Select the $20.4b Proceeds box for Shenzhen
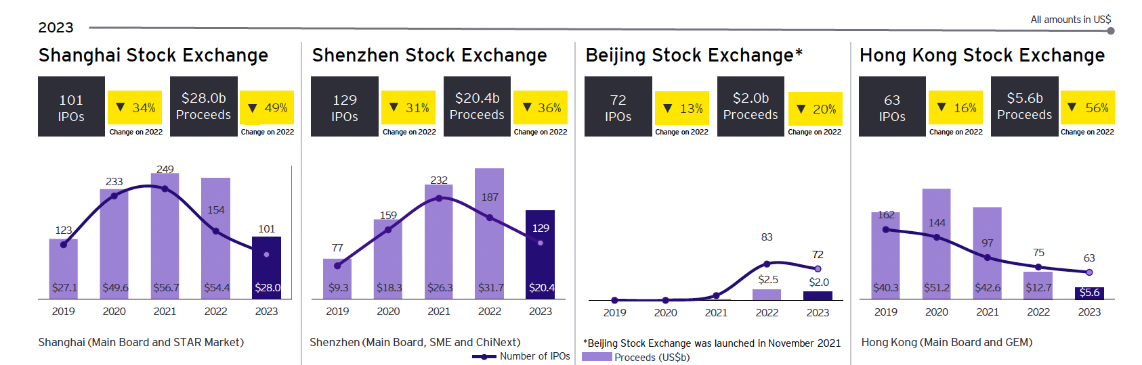 [477, 107]
